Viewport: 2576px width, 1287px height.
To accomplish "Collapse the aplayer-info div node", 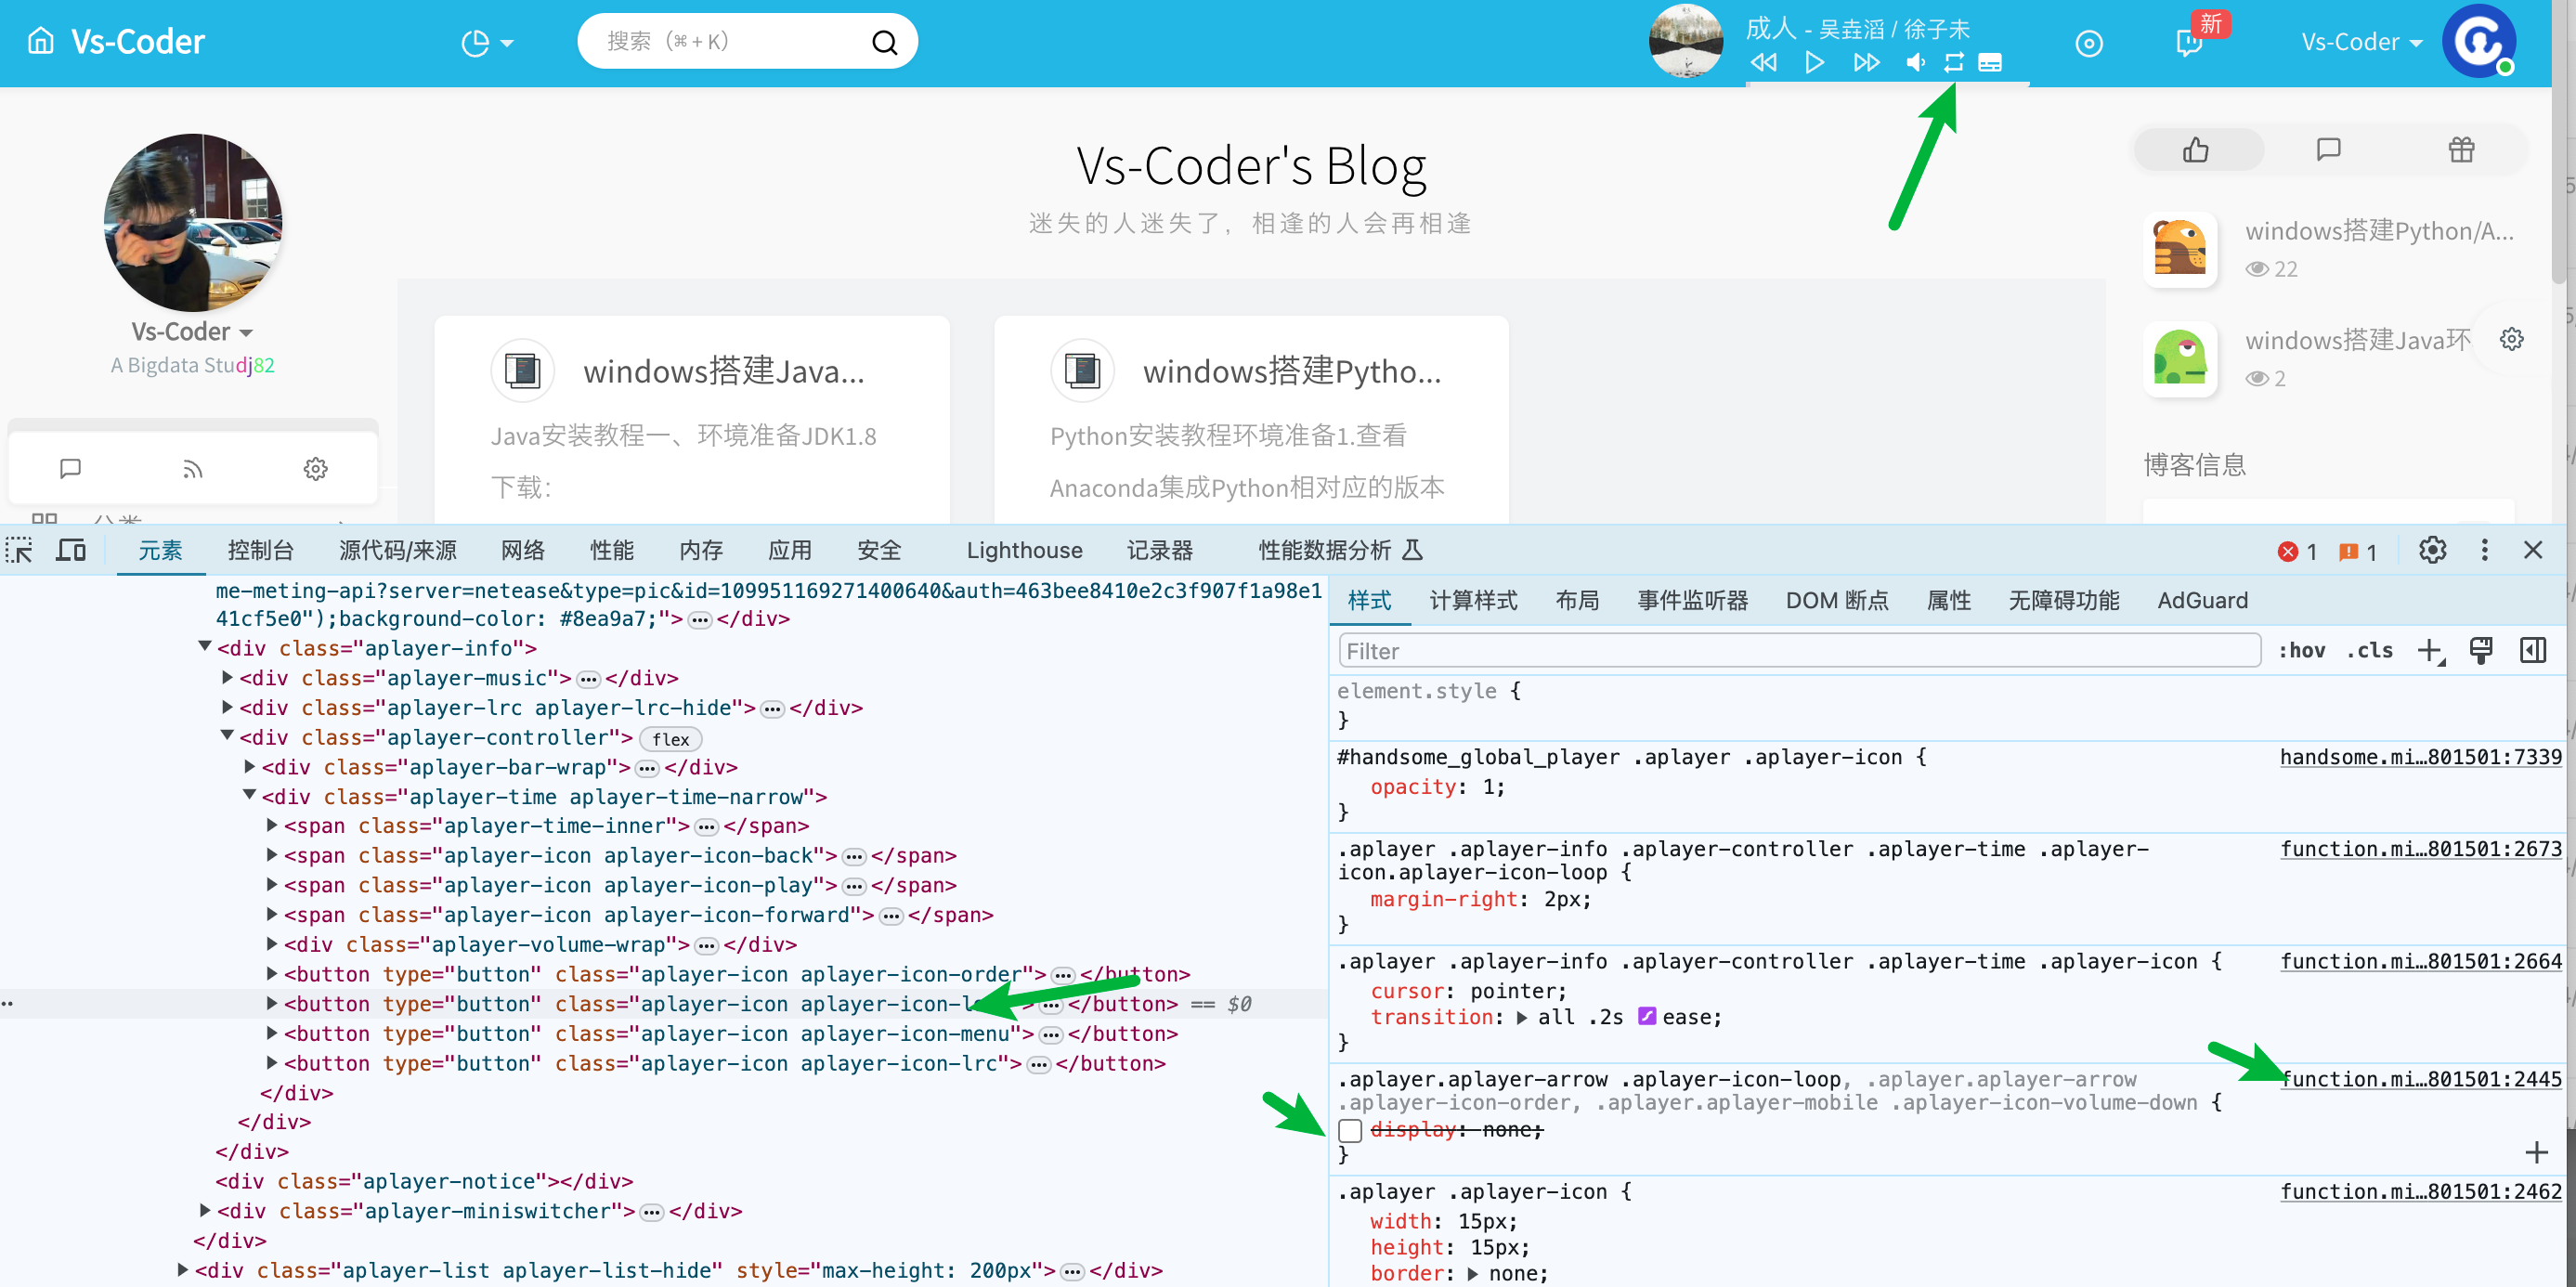I will click(x=204, y=647).
